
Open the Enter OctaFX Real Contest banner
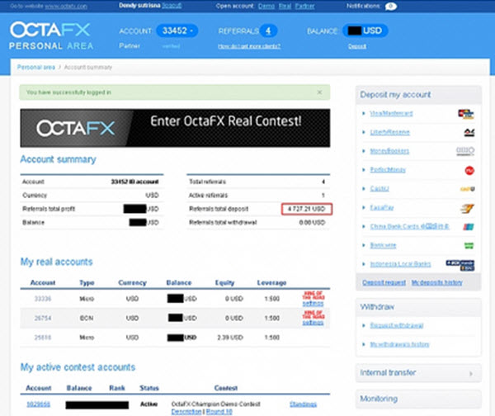[175, 128]
